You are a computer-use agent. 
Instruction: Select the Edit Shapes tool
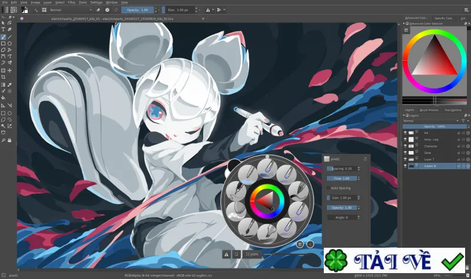tap(9, 23)
